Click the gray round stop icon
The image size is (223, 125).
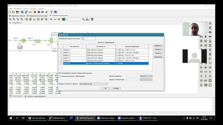[39, 12]
